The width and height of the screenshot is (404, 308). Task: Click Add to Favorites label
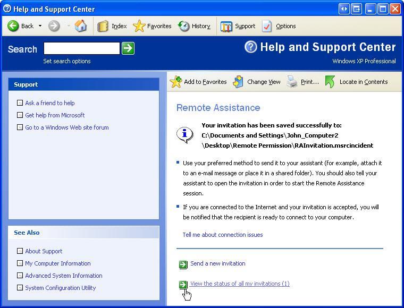(205, 82)
